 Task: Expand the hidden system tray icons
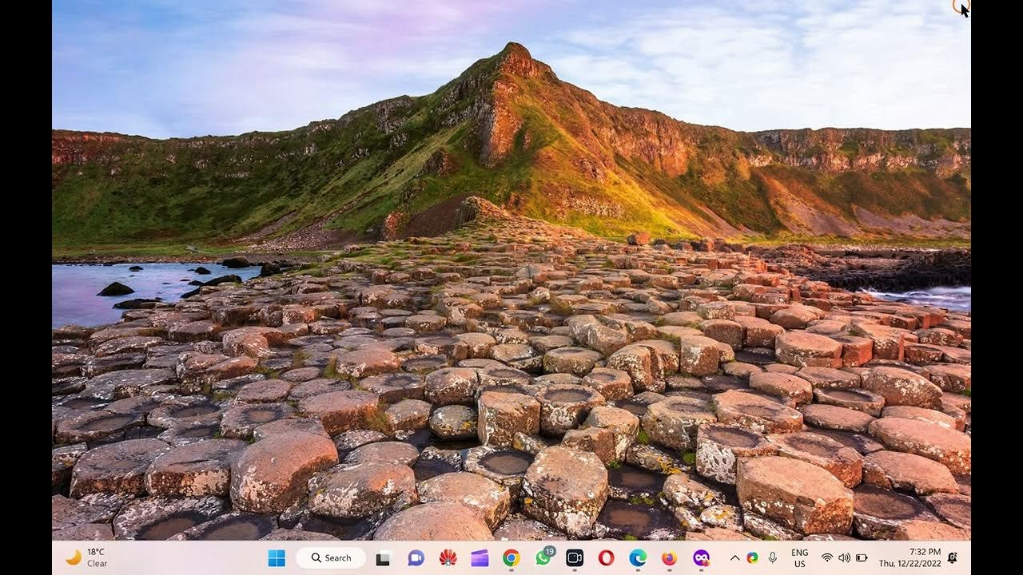734,558
